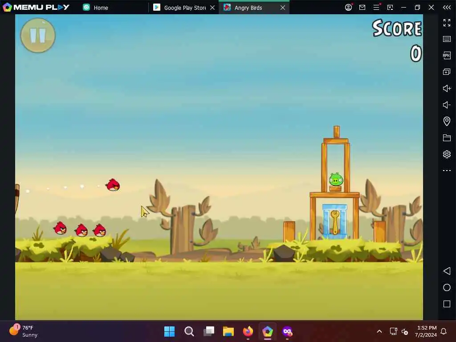Close the Google Play Store tab
Image resolution: width=456 pixels, height=342 pixels.
[212, 8]
